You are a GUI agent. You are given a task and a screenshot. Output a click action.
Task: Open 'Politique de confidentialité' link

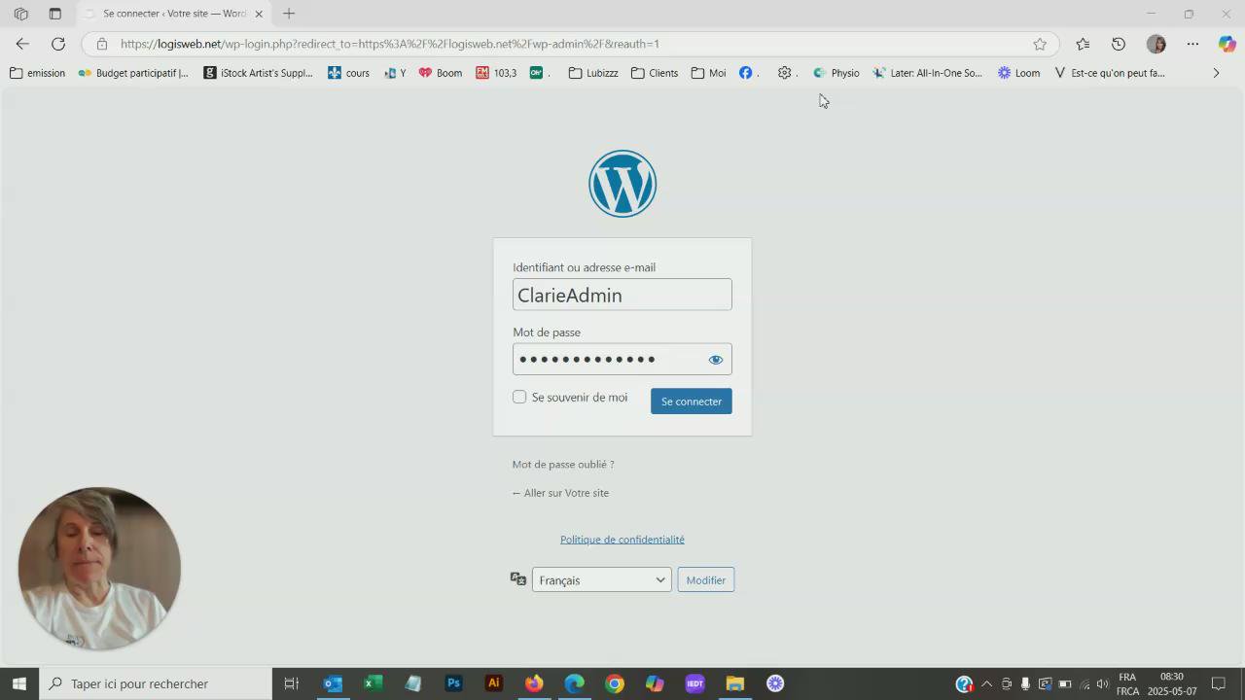point(622,540)
